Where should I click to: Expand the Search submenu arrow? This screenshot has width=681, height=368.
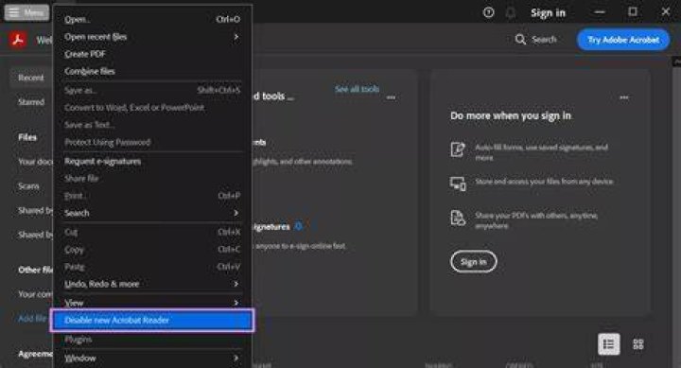236,213
